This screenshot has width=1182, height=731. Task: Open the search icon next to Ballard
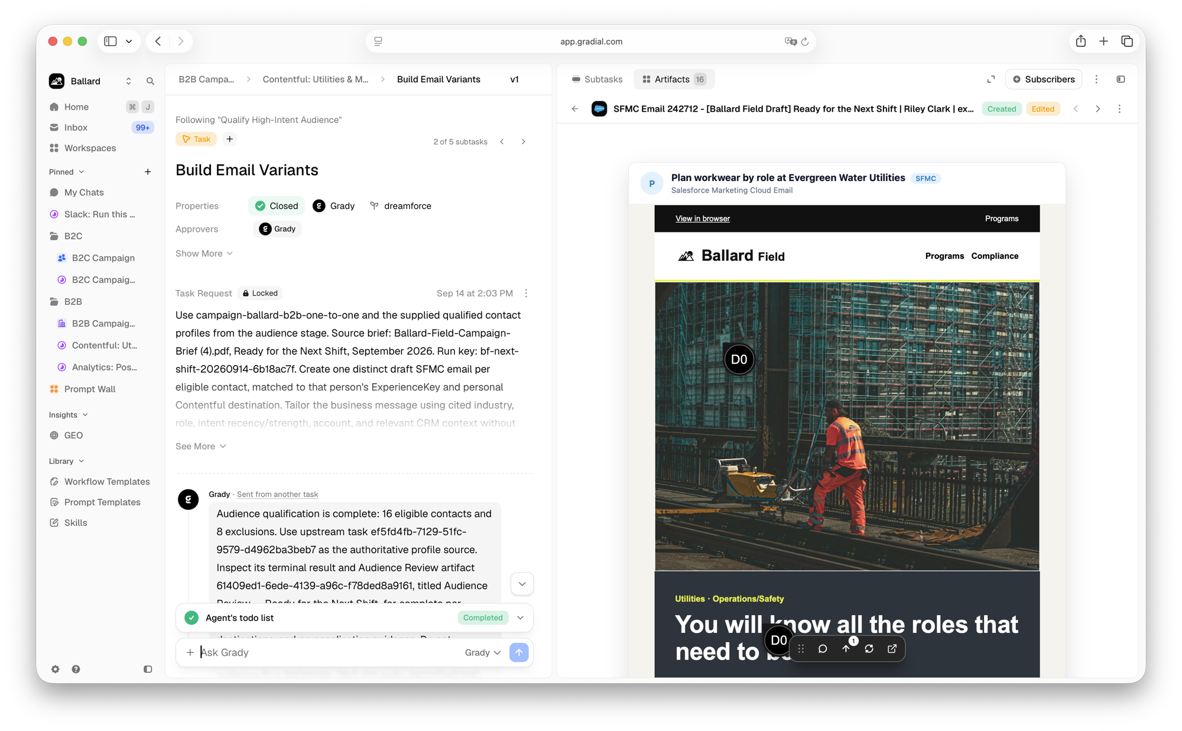(x=150, y=81)
